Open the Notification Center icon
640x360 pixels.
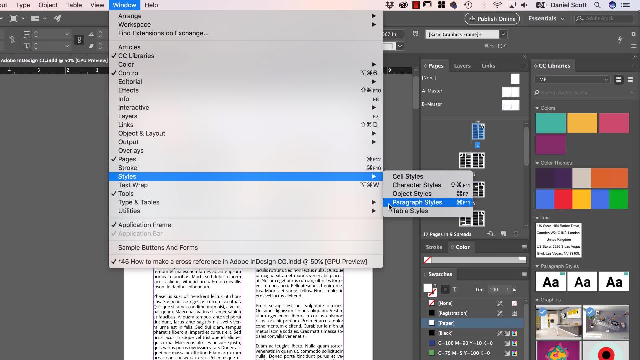point(625,5)
